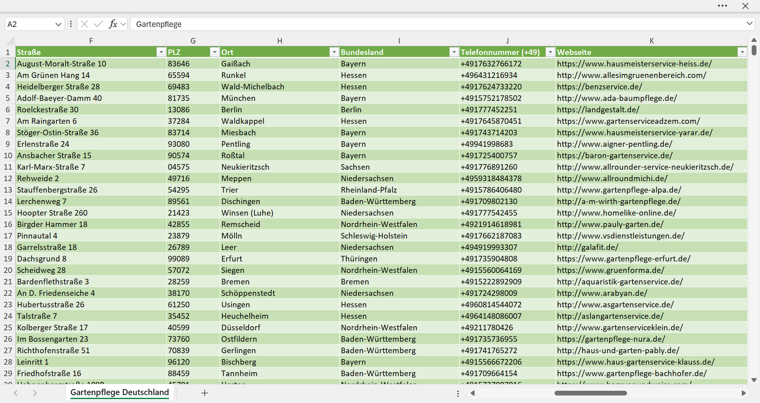The image size is (760, 403).
Task: Select PLZ cell 04575
Action: pos(193,167)
